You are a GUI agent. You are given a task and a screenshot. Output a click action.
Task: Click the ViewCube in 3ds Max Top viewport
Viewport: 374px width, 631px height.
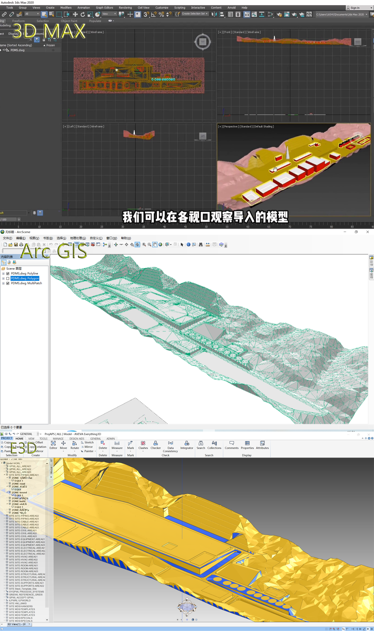coord(203,42)
